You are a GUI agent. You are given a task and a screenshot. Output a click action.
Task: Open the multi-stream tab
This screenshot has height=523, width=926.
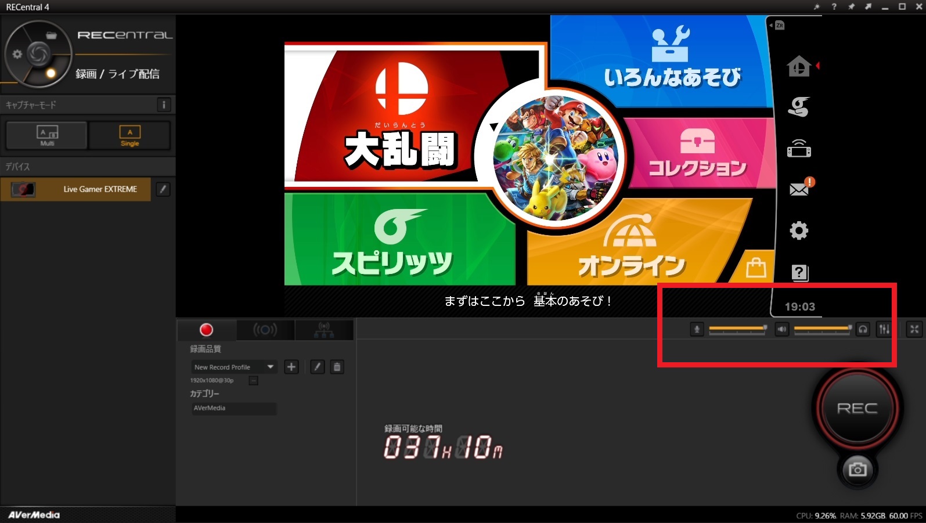[x=324, y=330]
